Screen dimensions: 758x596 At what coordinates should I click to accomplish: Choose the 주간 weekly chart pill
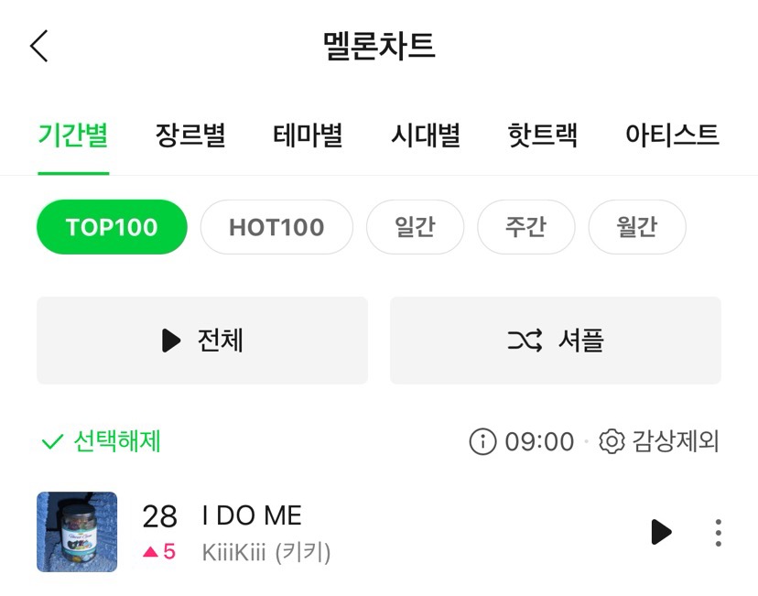tap(525, 227)
